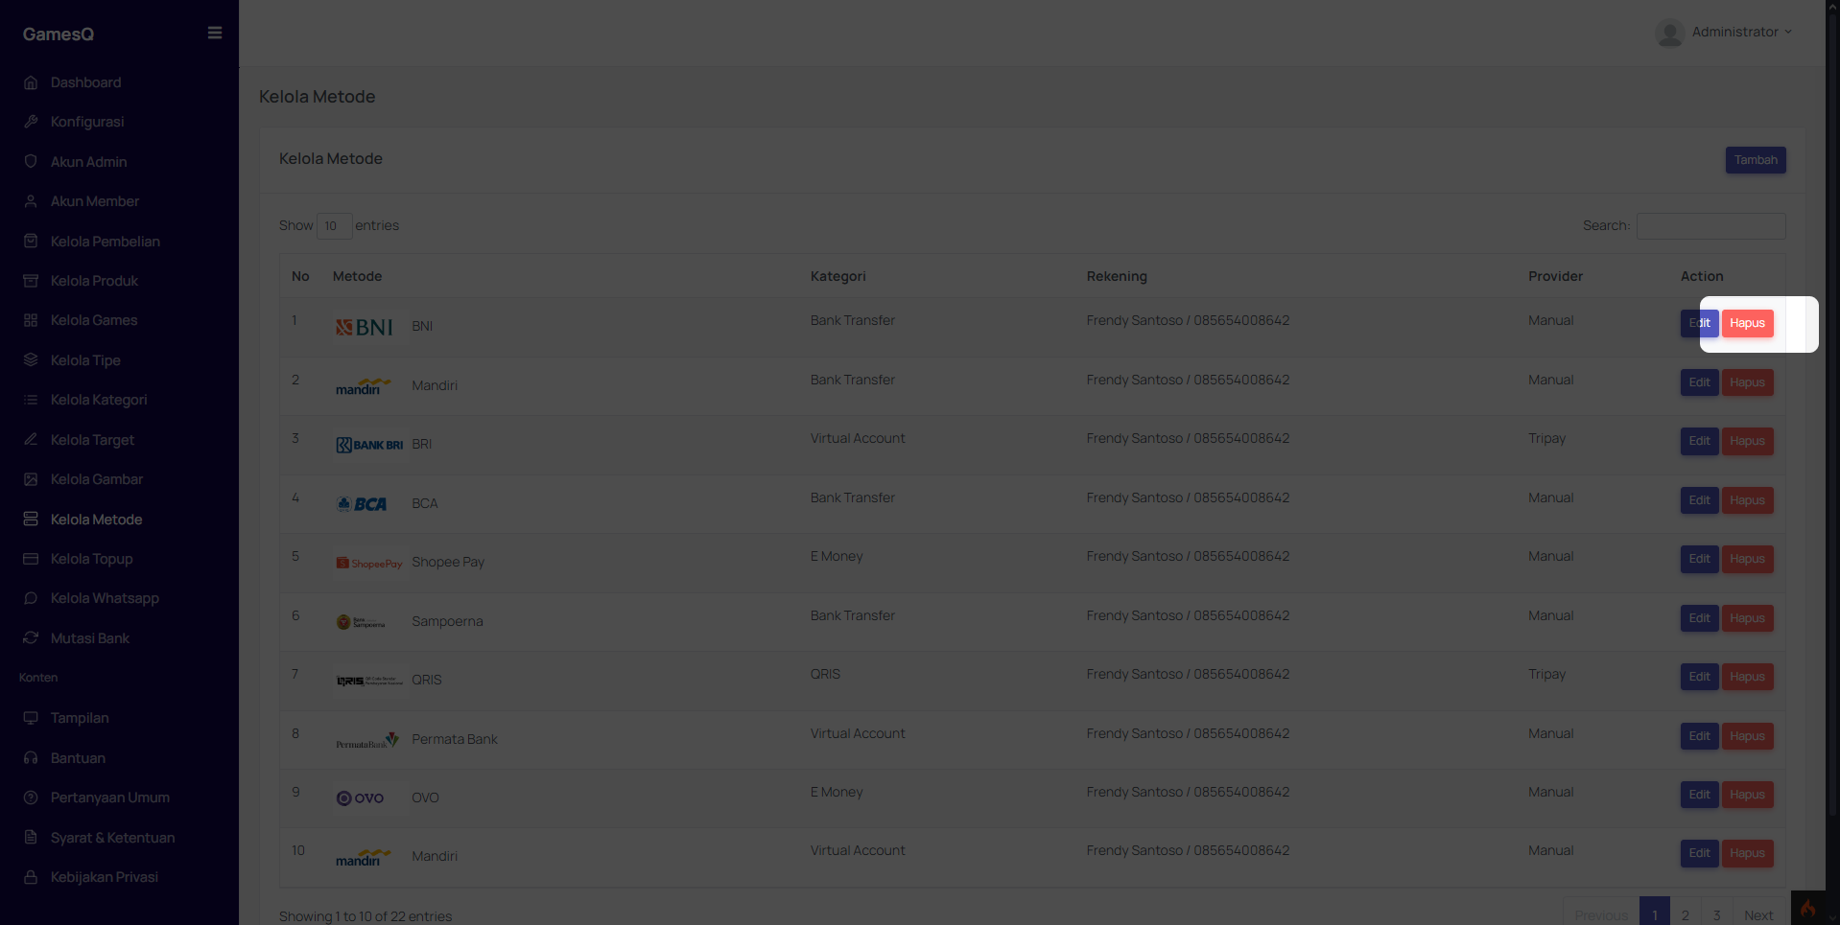Screen dimensions: 1840x925
Task: Open the show entries count selector
Action: tap(334, 226)
